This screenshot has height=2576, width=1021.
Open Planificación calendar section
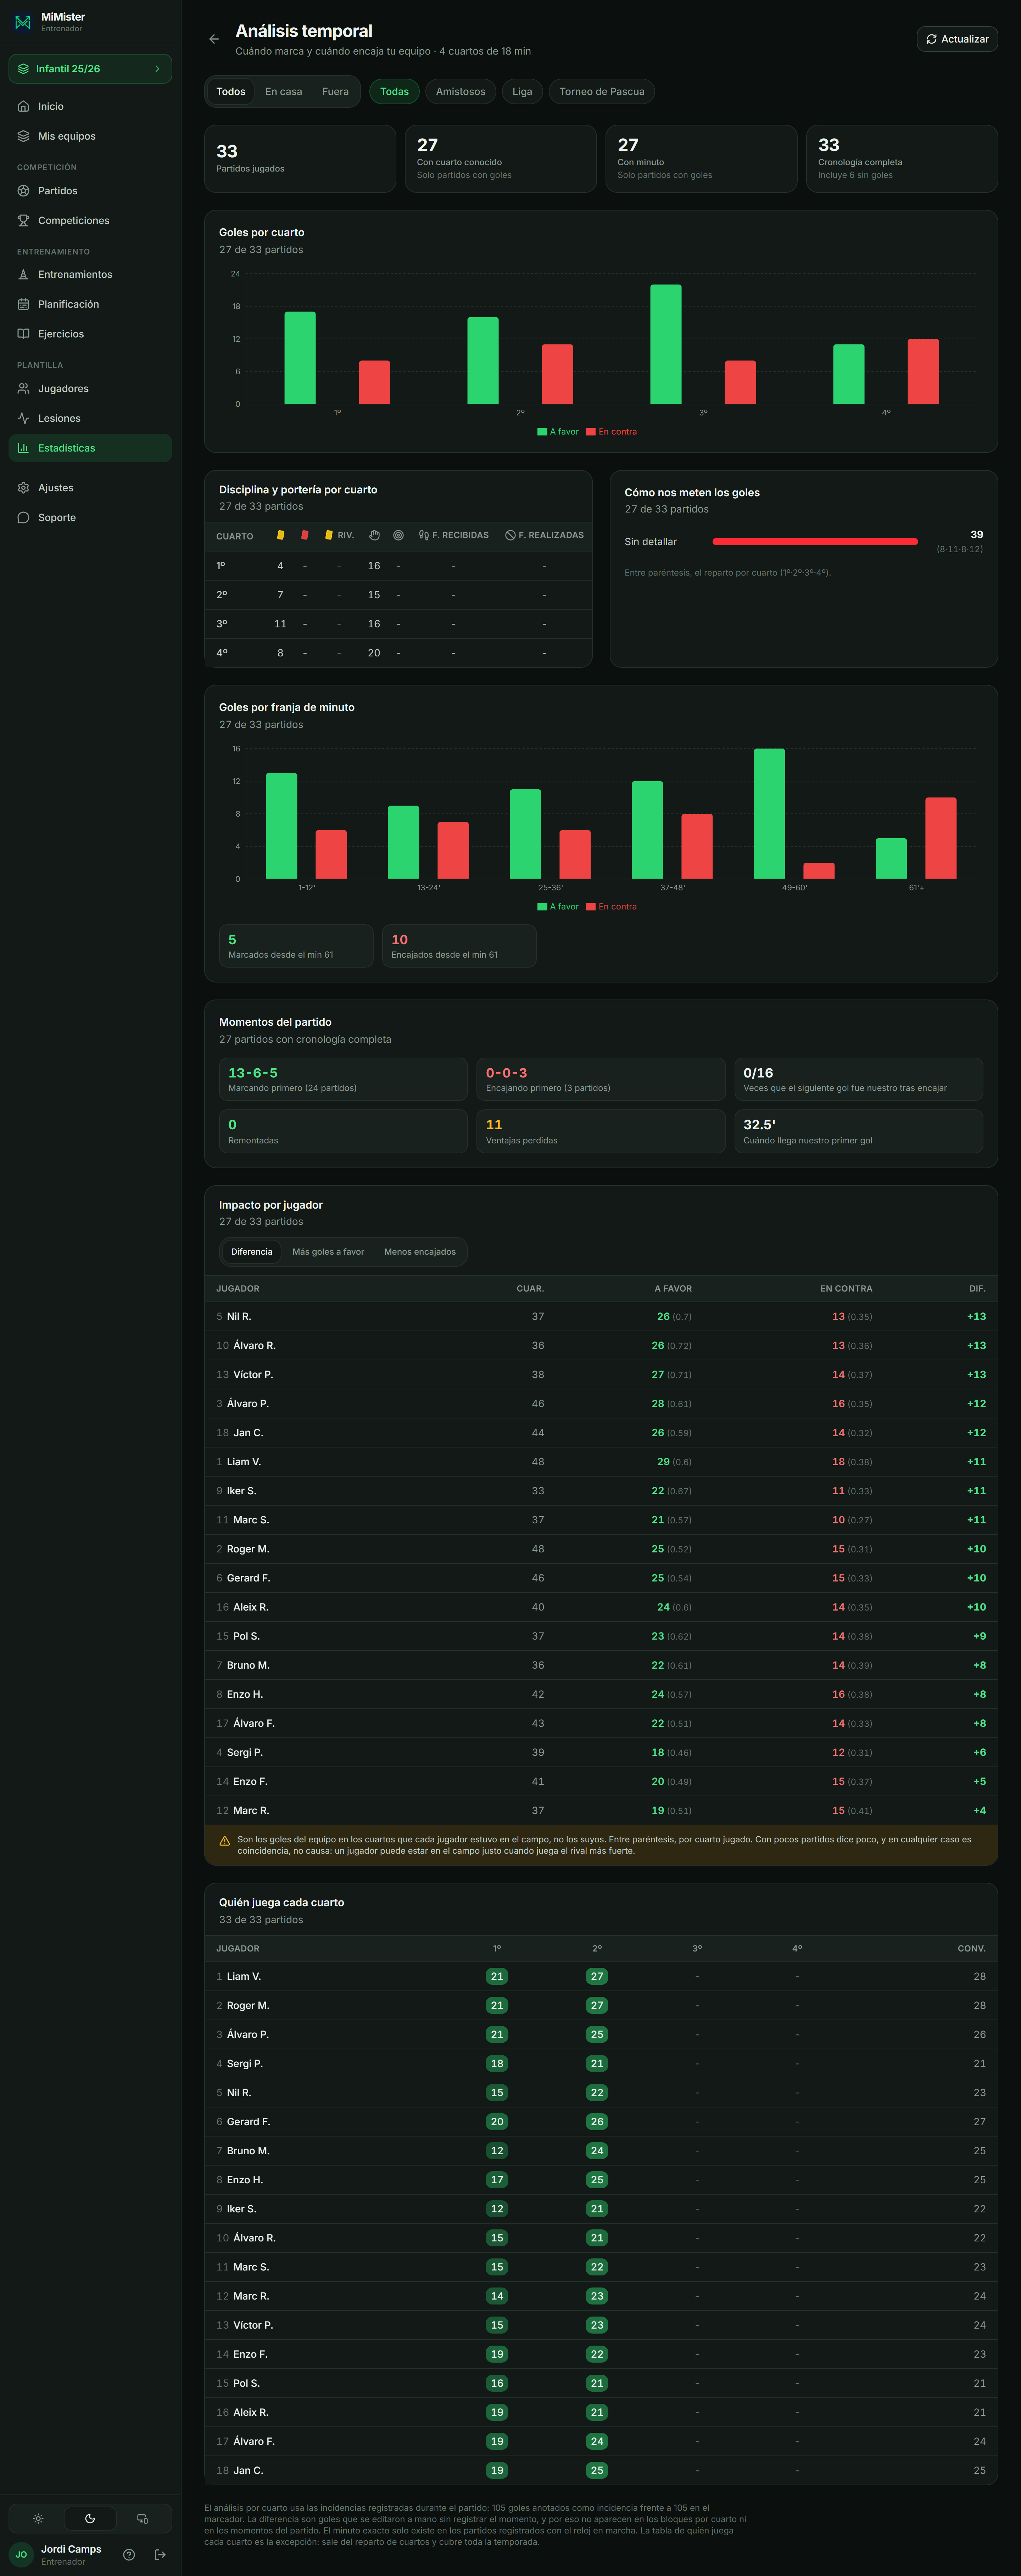point(90,304)
